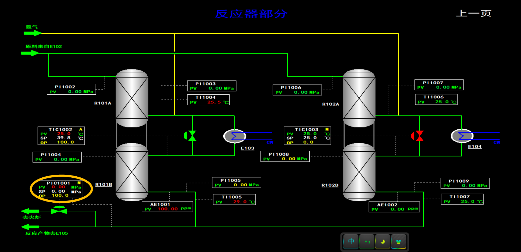
Task: Click the AE1001 analyzer indicator
Action: click(167, 206)
